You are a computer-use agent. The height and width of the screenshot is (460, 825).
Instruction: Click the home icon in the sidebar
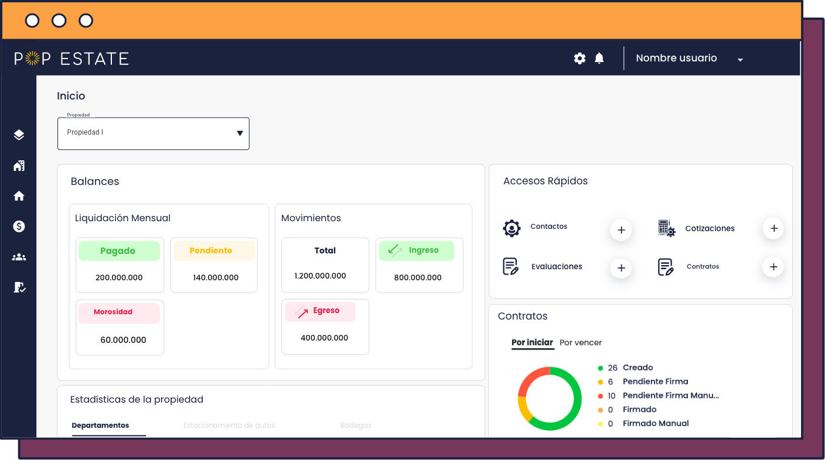19,195
